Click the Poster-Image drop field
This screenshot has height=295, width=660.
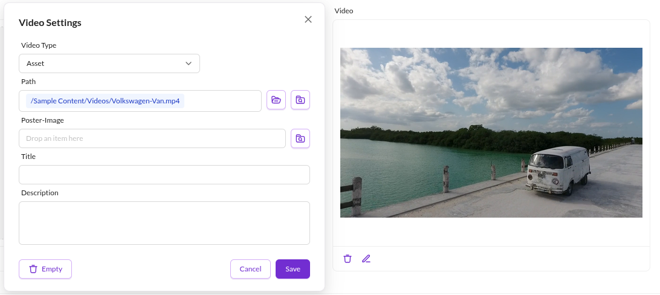[152, 138]
